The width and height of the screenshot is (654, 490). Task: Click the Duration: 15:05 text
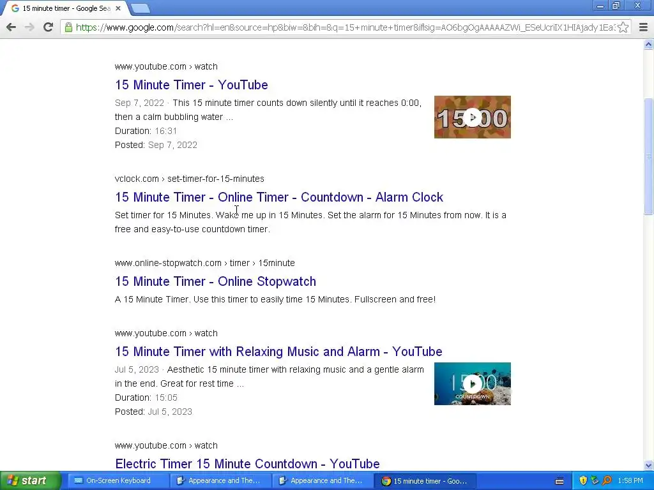[x=146, y=397]
